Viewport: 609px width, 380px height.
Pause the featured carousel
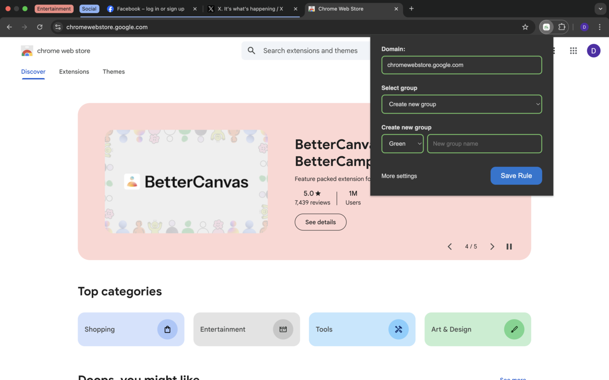pos(509,247)
